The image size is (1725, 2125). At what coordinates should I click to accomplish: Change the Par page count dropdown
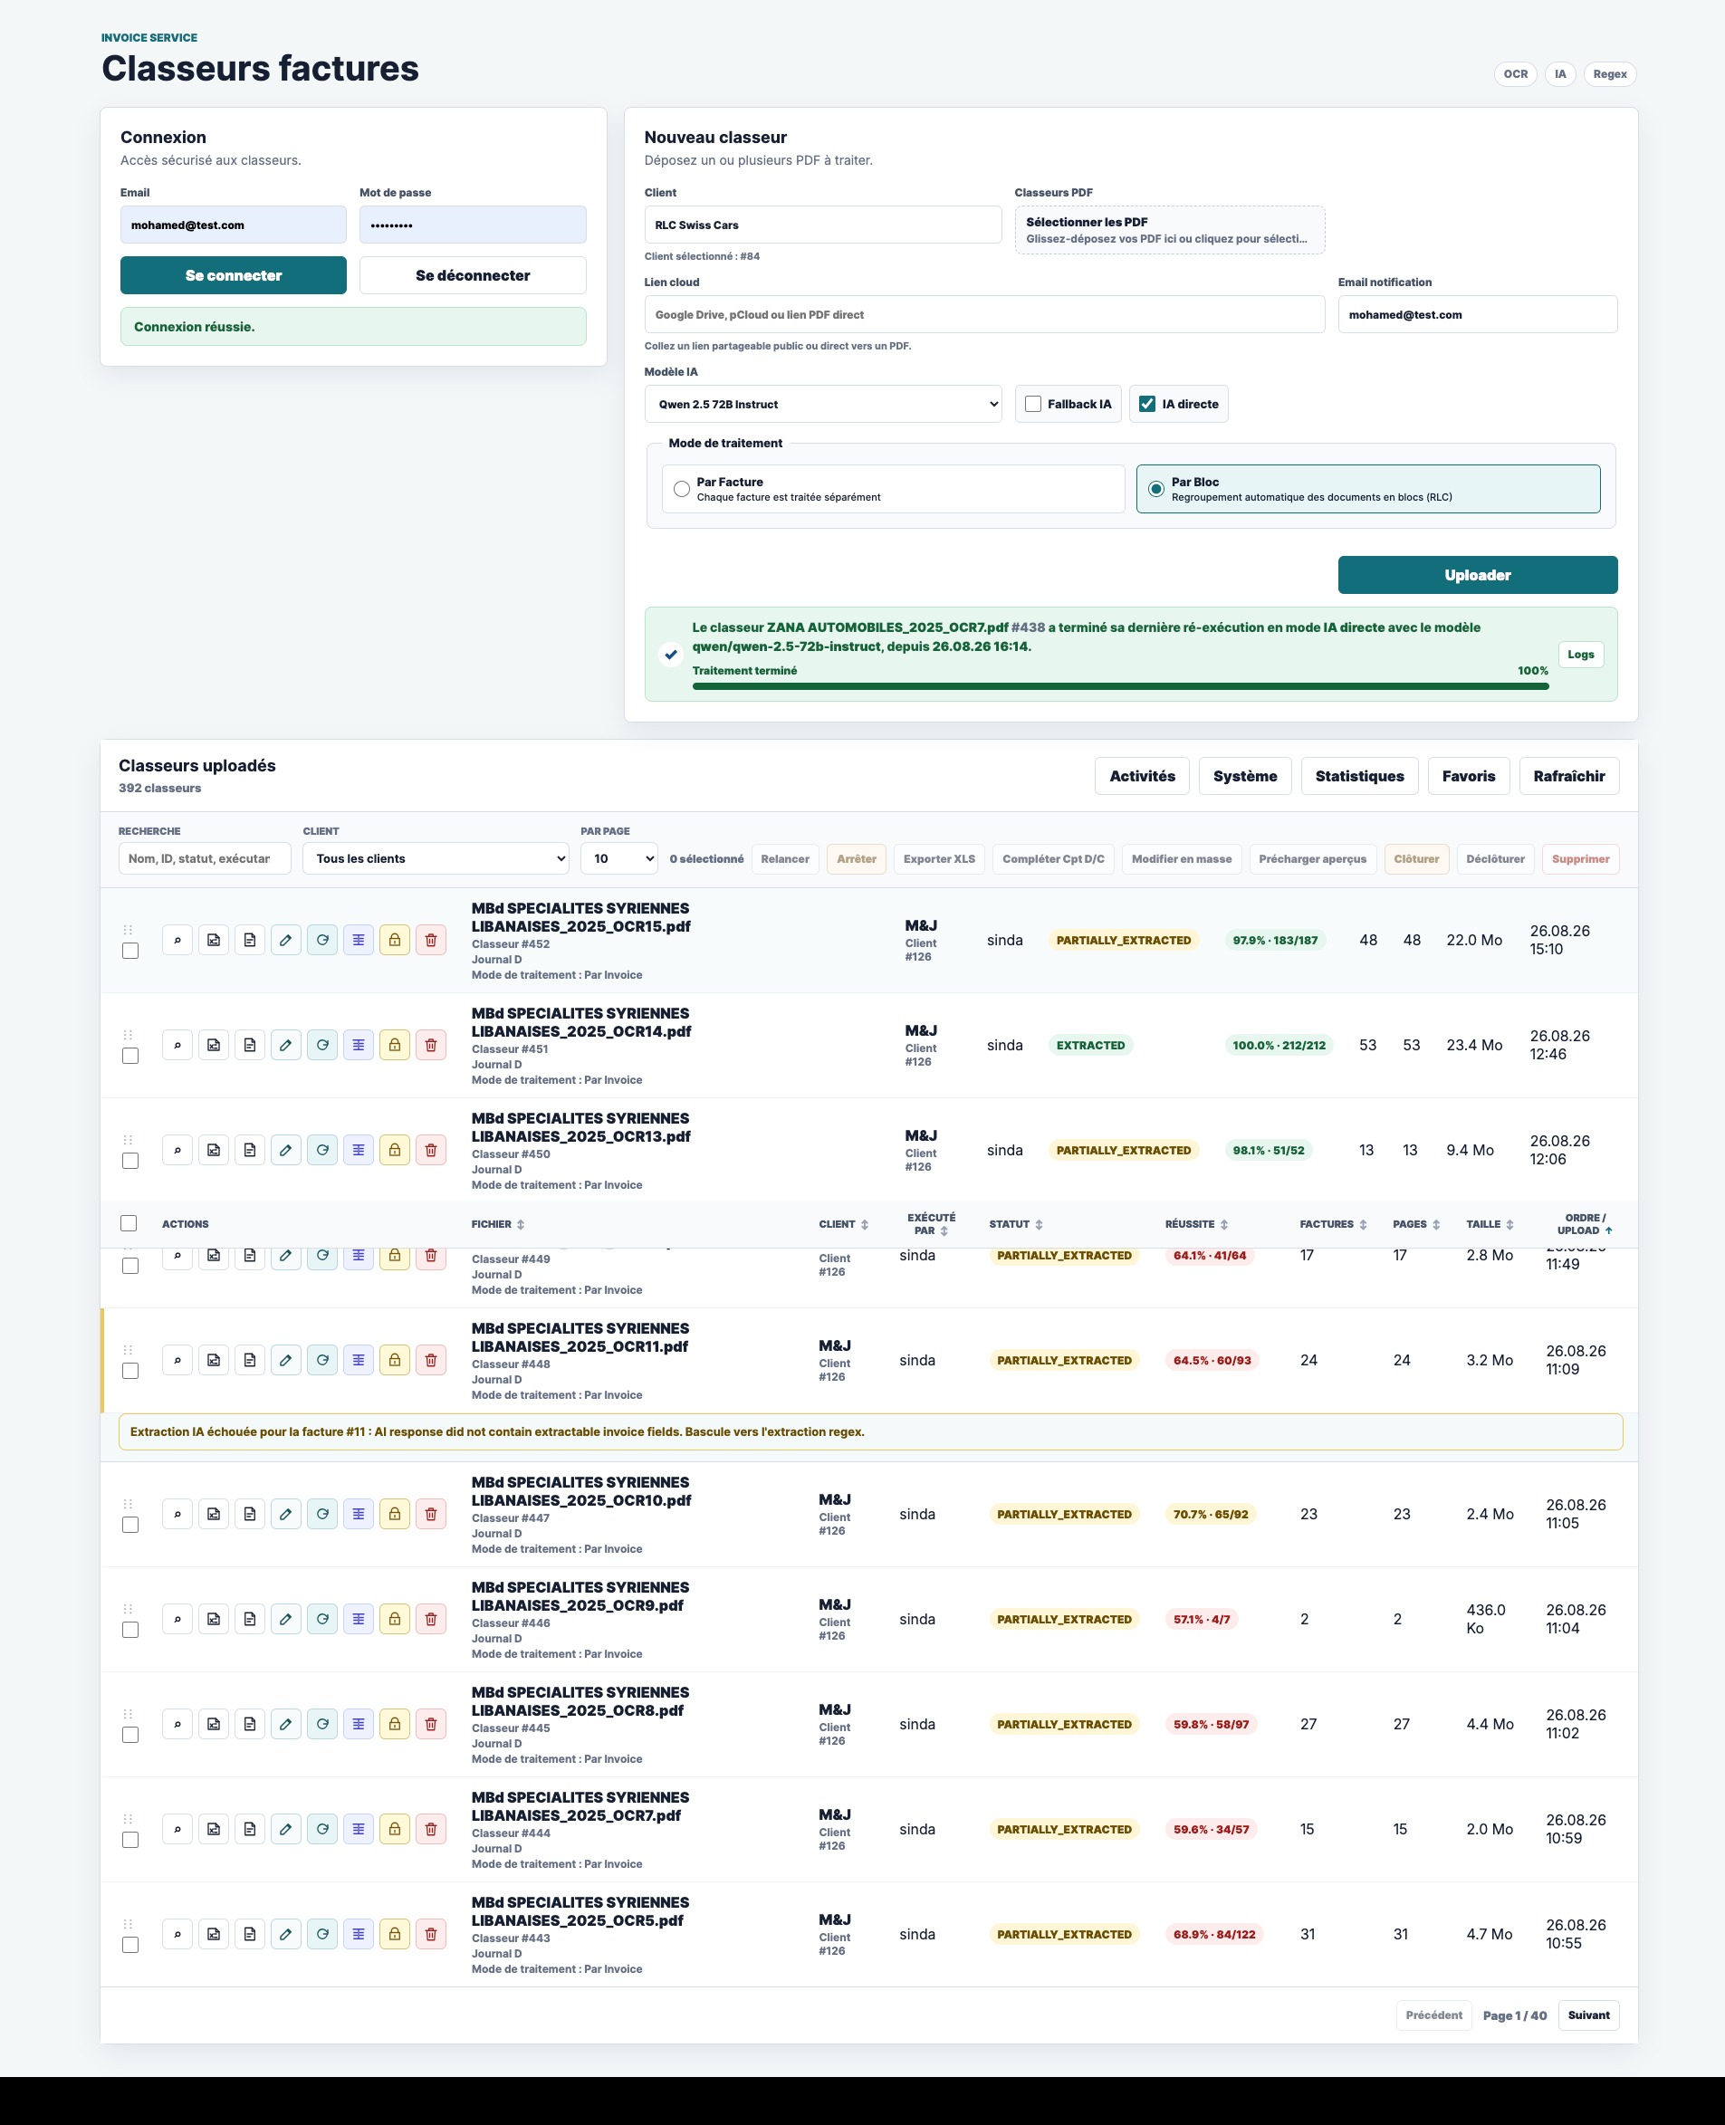[x=619, y=858]
